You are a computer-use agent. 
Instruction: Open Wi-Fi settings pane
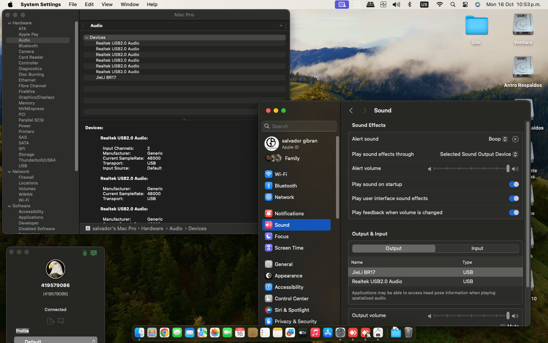tap(280, 174)
